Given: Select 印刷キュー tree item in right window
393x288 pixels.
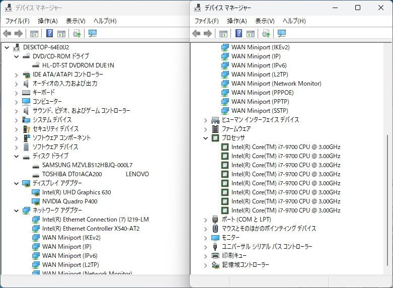Looking at the screenshot, I should click(x=234, y=255).
